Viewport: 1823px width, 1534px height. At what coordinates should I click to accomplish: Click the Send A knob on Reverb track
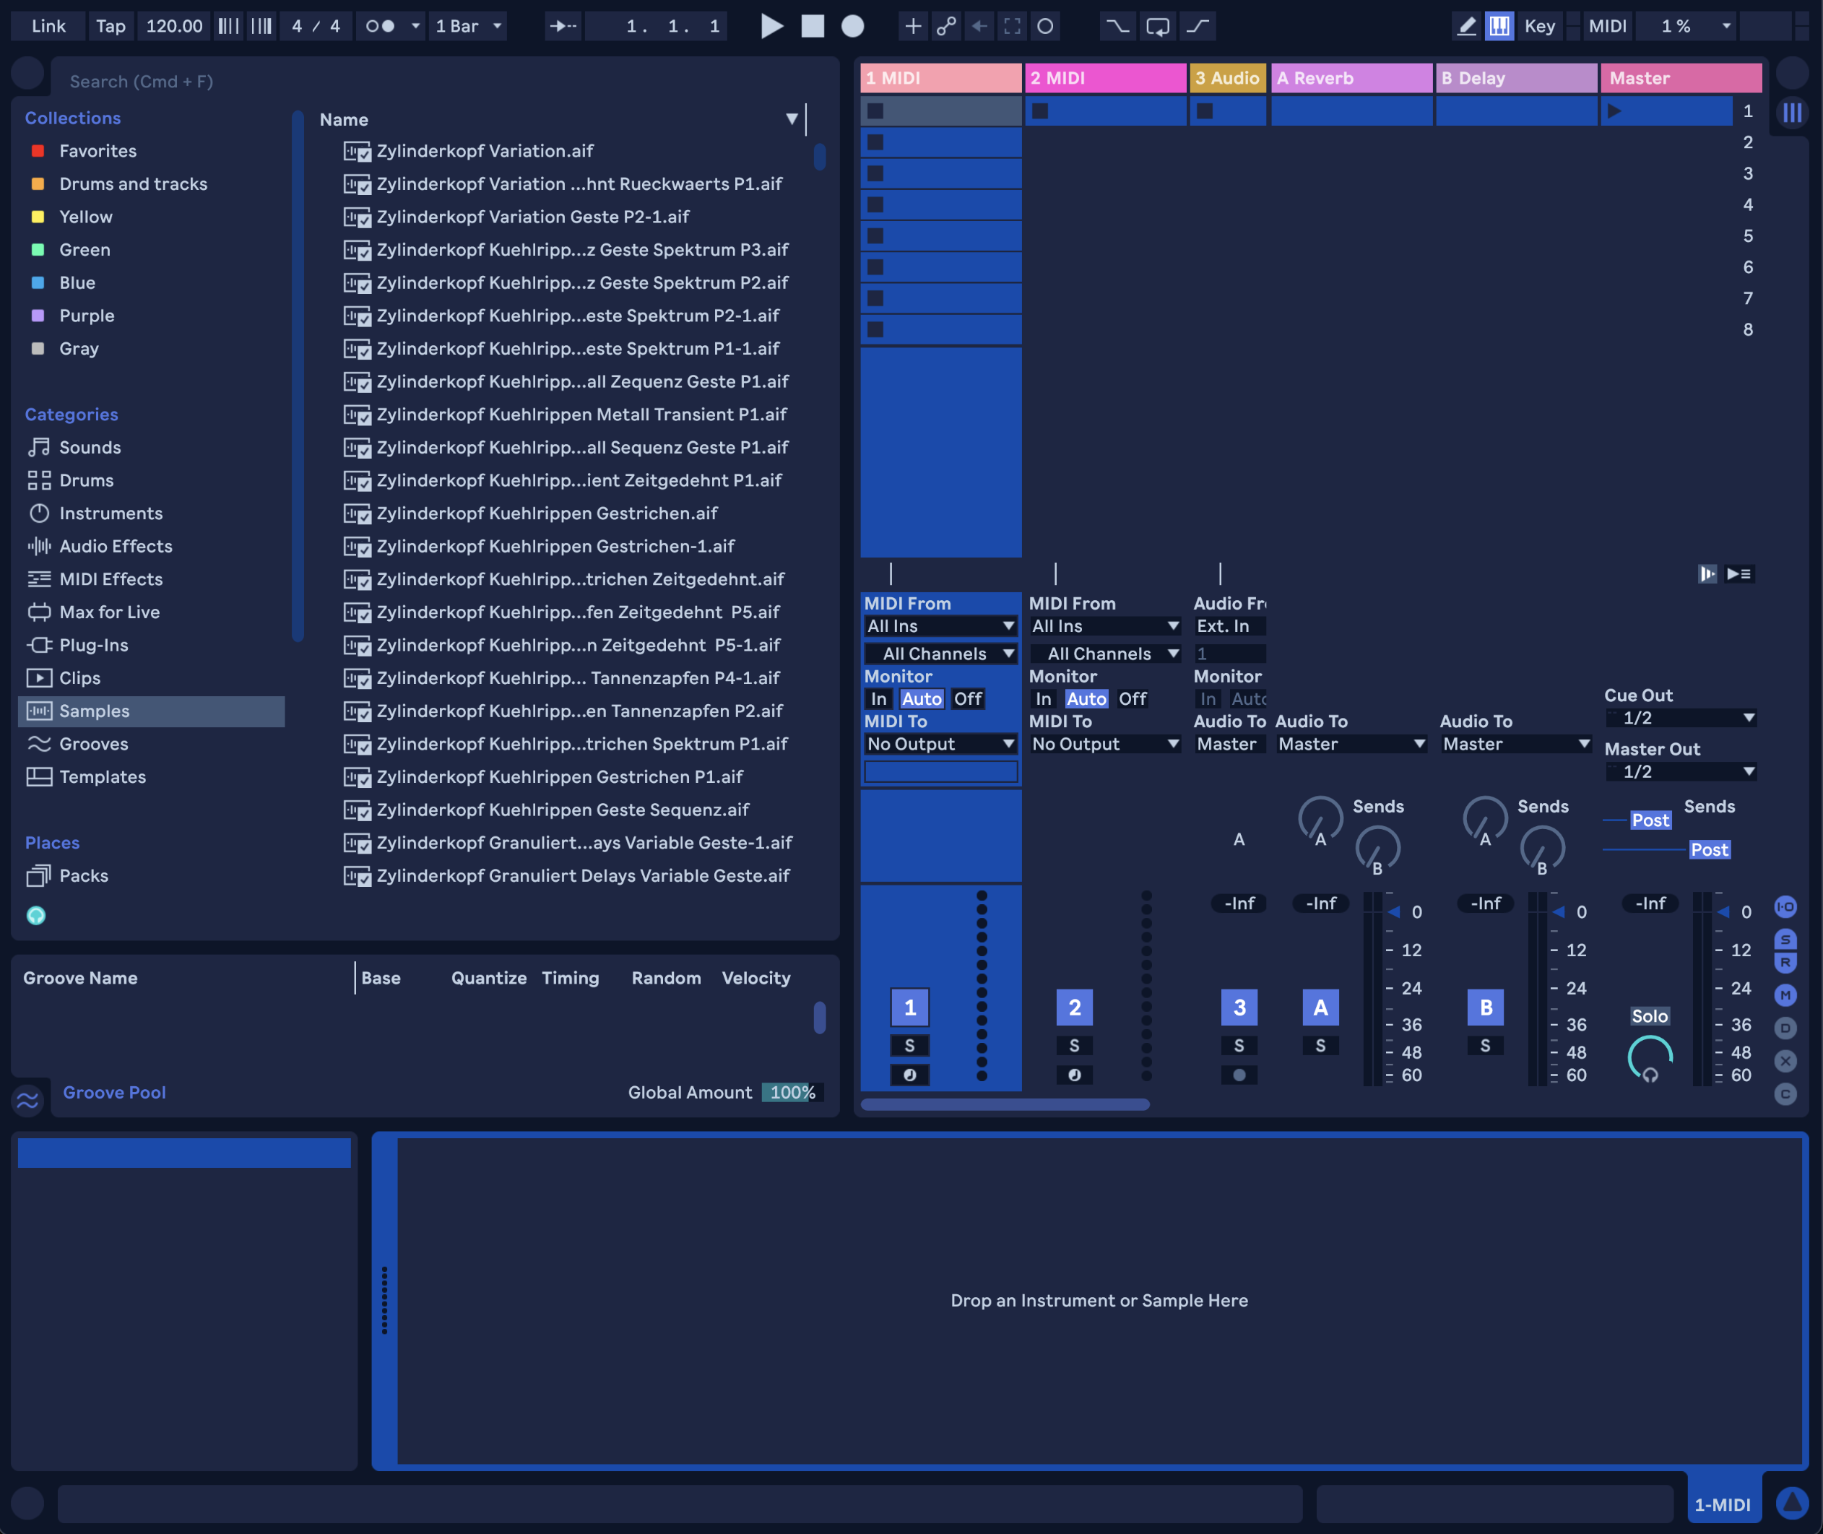coord(1320,818)
